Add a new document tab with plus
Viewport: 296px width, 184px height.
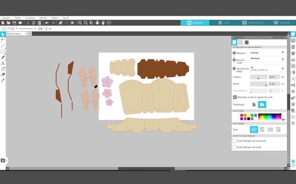[x=30, y=34]
